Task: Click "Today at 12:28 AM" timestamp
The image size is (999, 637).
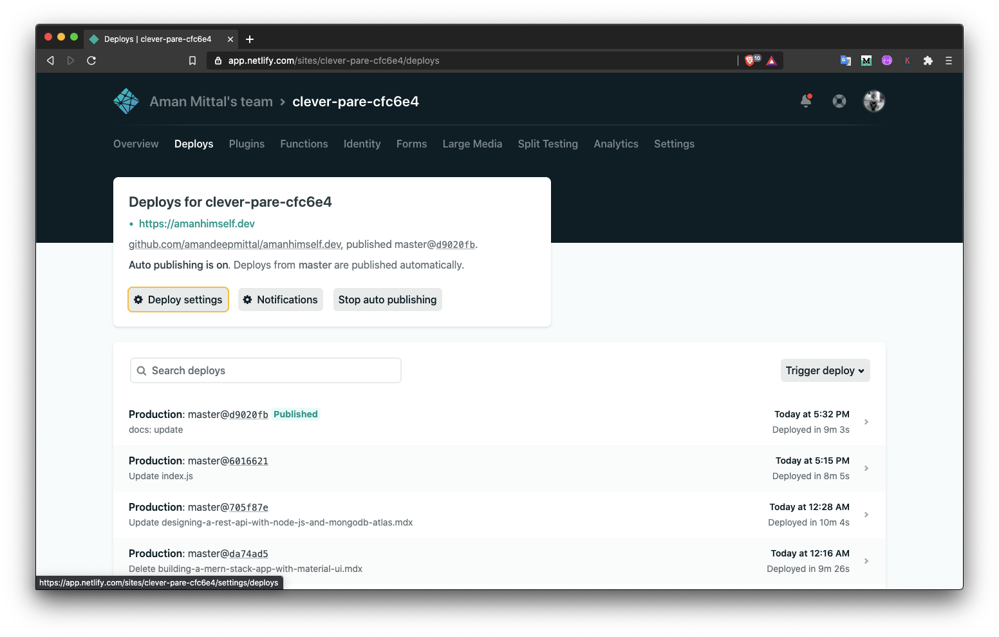Action: tap(809, 507)
